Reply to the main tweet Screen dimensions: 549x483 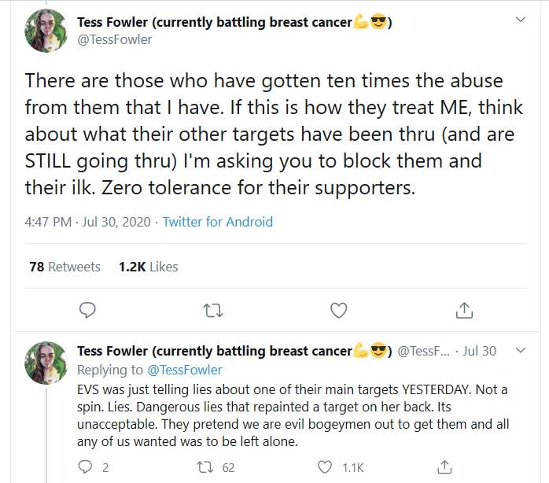point(88,311)
